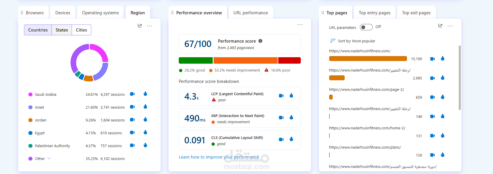Viewport: 493px width, 174px height.
Task: Open recordings for /page-2/ URL
Action: coord(432,98)
